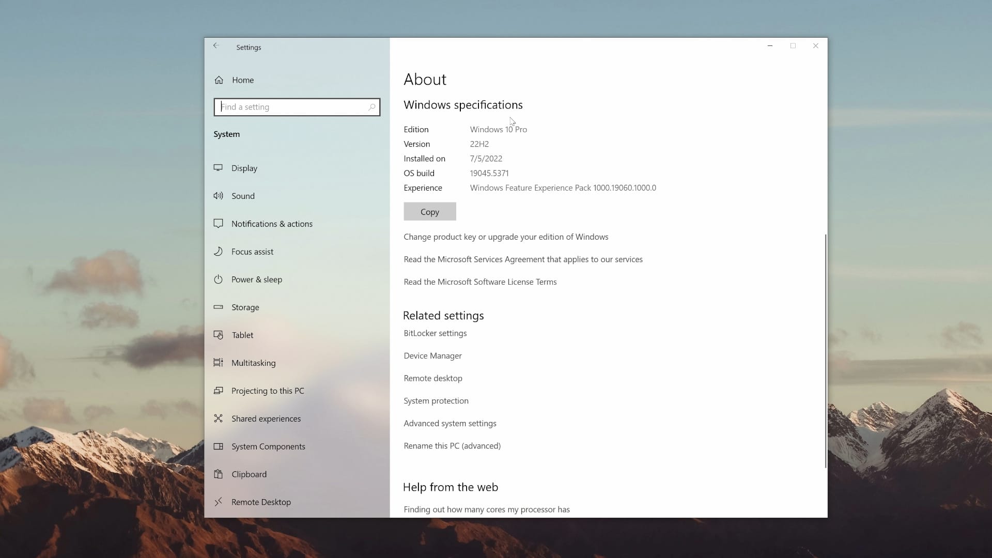Click the Sound speaker icon
The height and width of the screenshot is (558, 992).
219,196
